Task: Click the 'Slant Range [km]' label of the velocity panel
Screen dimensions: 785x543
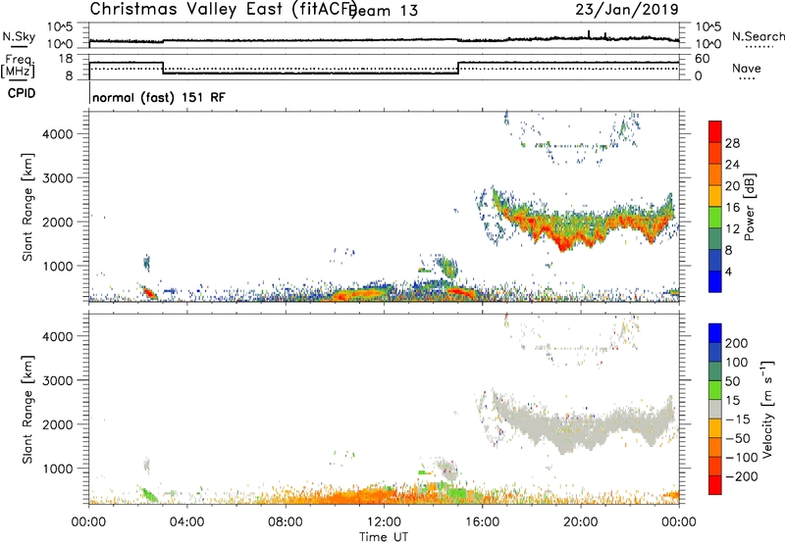Action: [x=27, y=409]
